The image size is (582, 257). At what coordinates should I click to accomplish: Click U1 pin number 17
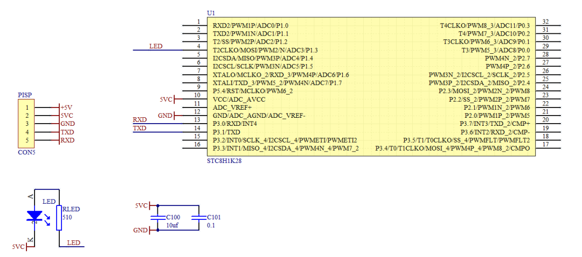click(x=545, y=144)
